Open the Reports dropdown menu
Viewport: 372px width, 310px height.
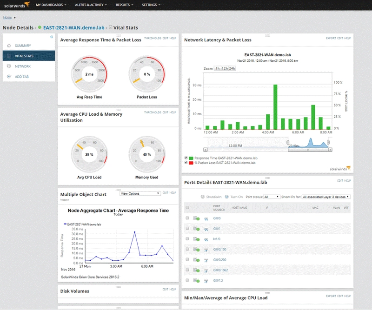click(124, 5)
